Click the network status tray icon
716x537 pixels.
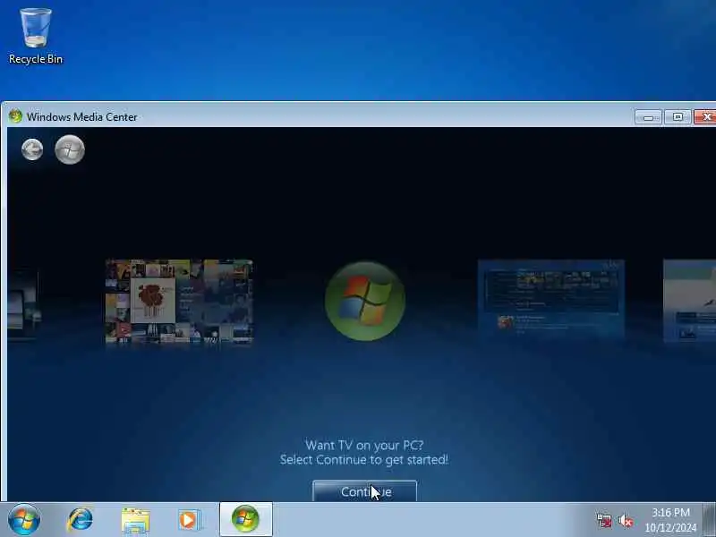click(x=603, y=521)
